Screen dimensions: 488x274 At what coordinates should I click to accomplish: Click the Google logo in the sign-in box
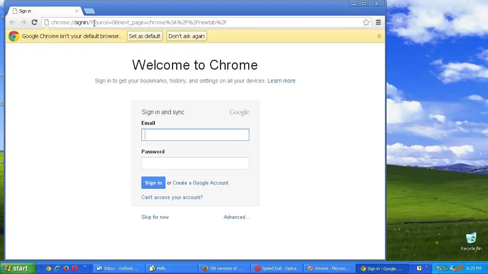click(239, 112)
